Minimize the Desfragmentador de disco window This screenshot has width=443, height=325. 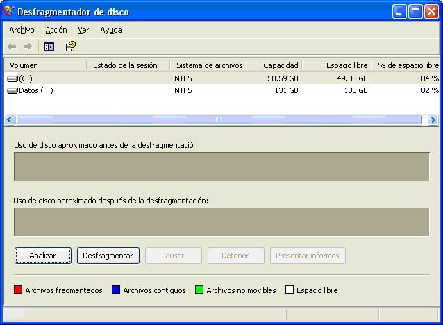(x=399, y=12)
